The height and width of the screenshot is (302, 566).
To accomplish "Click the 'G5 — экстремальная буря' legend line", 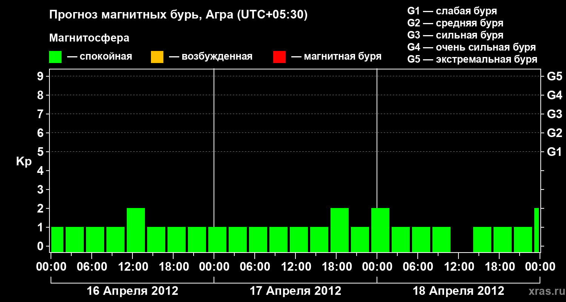I will click(x=472, y=60).
